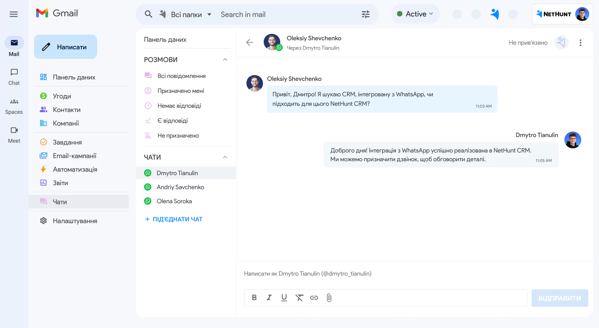
Task: Click ПІД'ЄДНАТИ ЧАТ link
Action: click(x=173, y=219)
